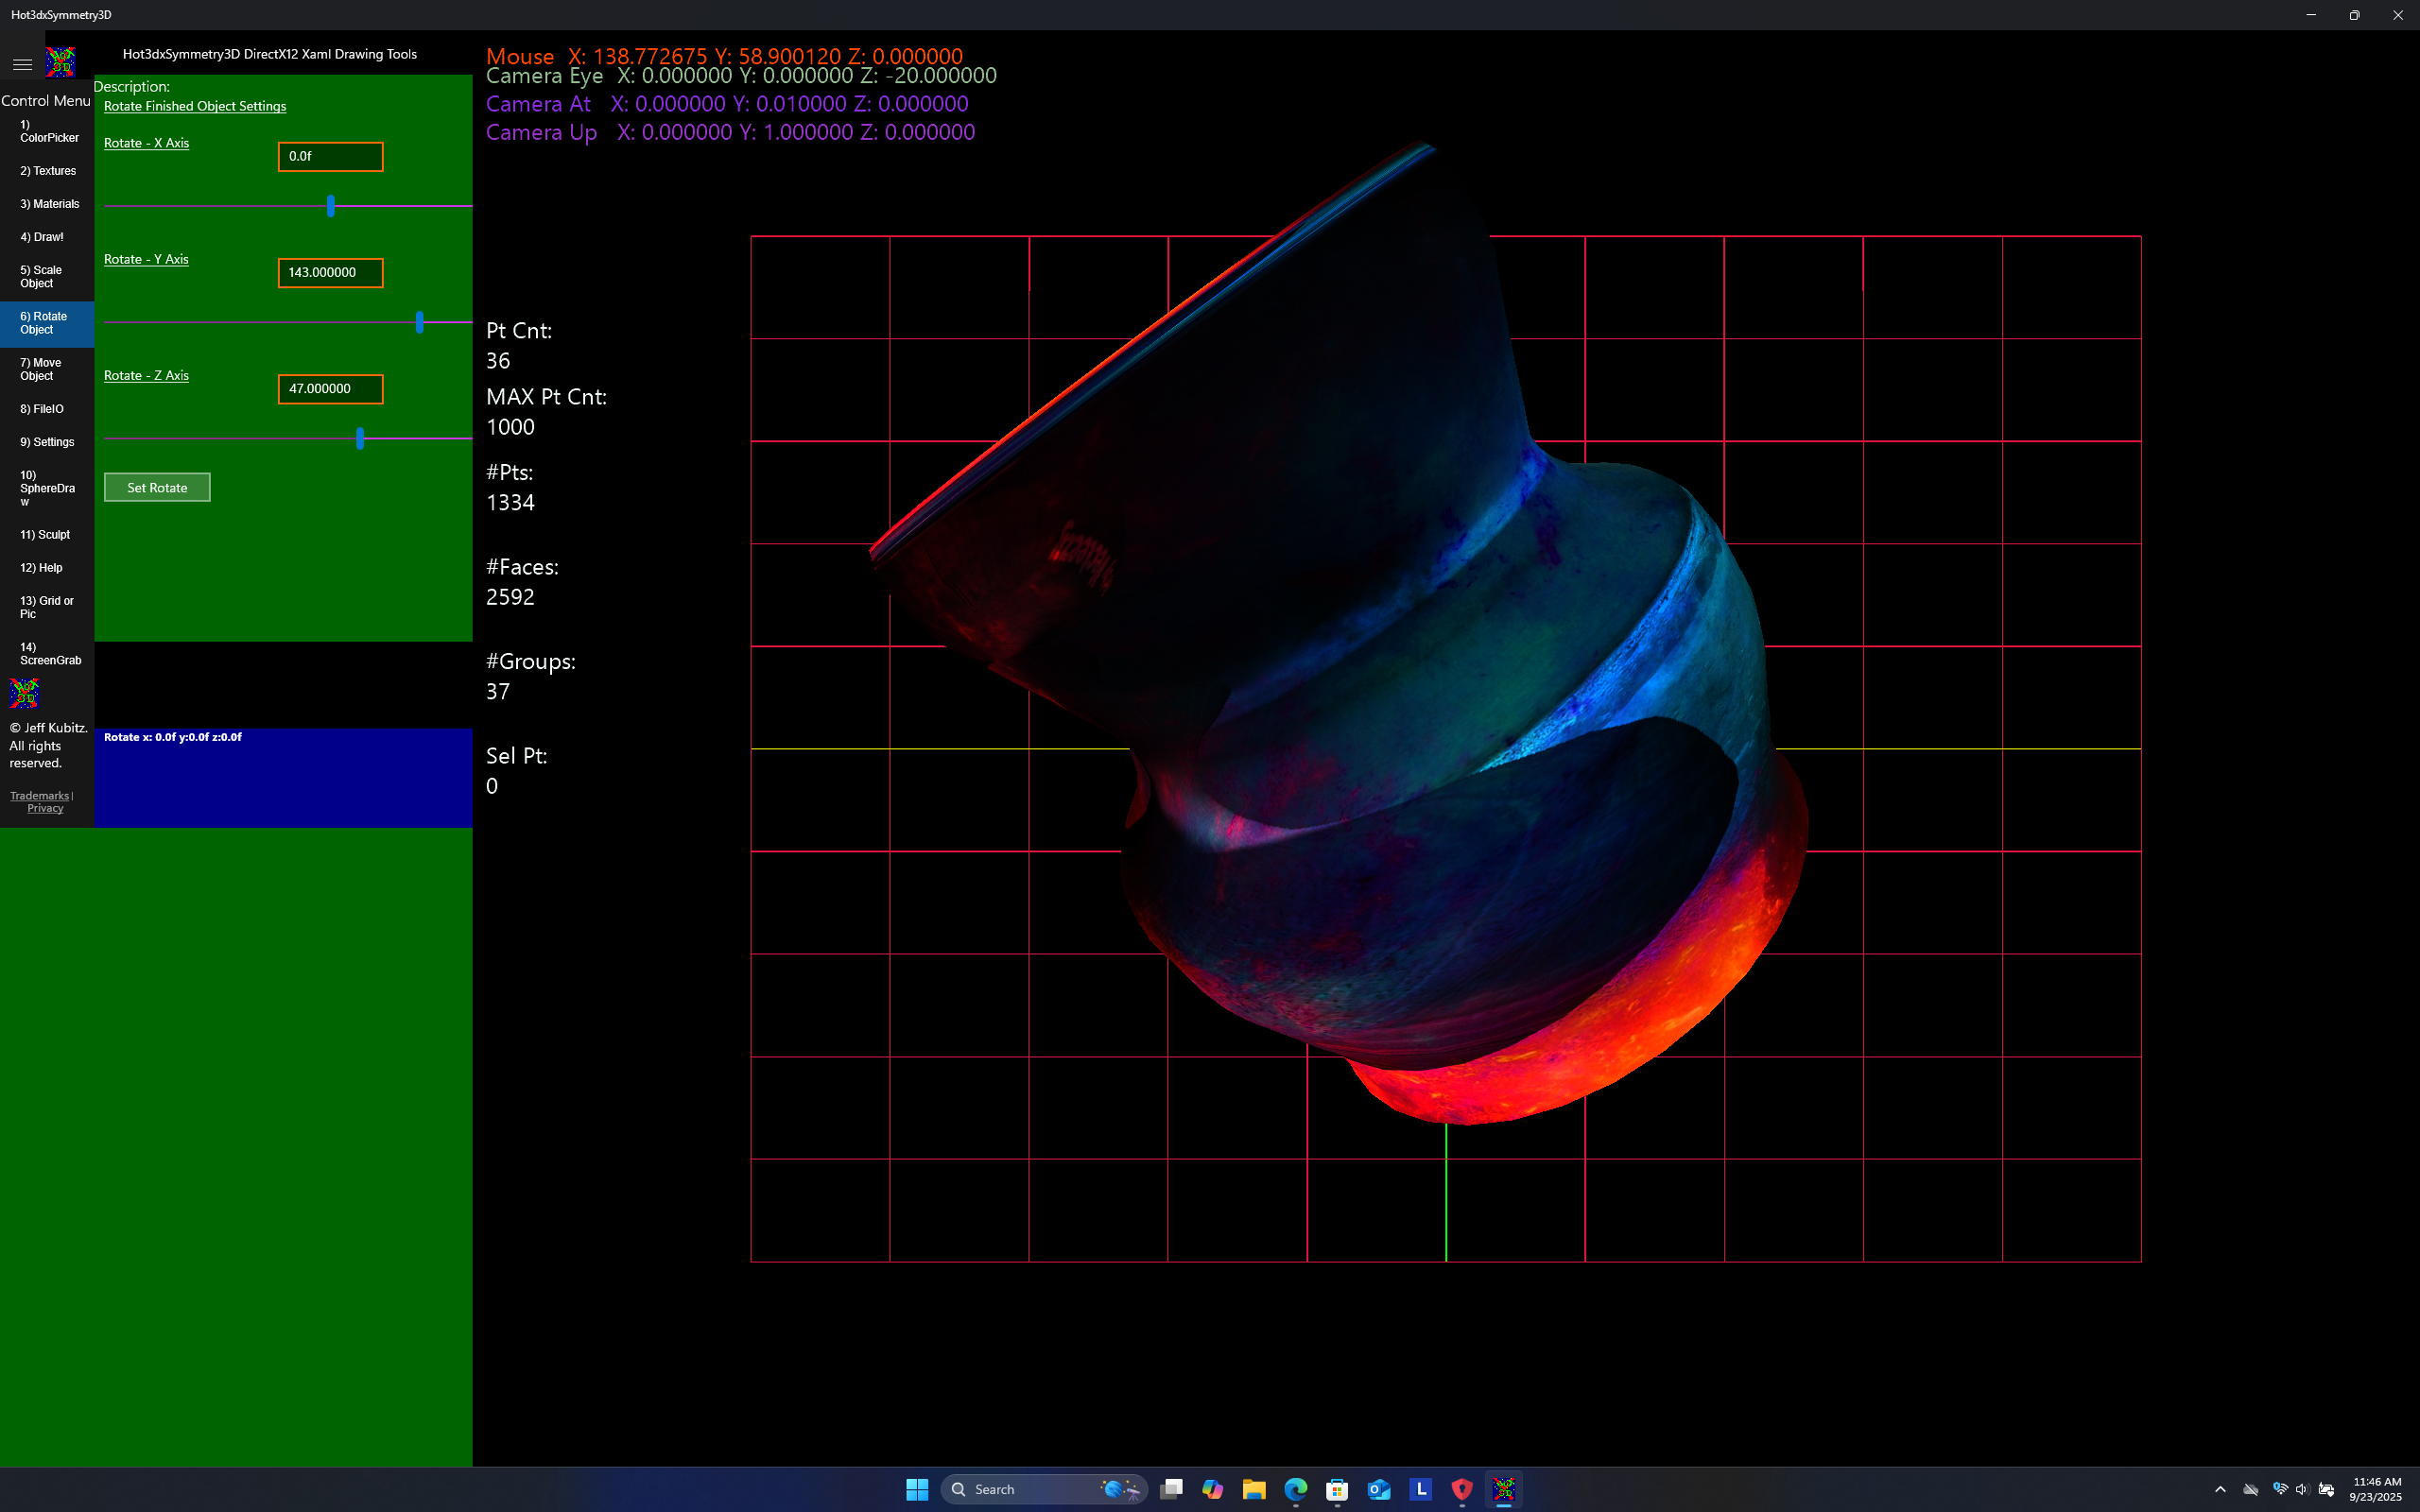Image resolution: width=2420 pixels, height=1512 pixels.
Task: Select the Hot3dxSymmetry3D icon on the taskbar
Action: coord(1505,1489)
